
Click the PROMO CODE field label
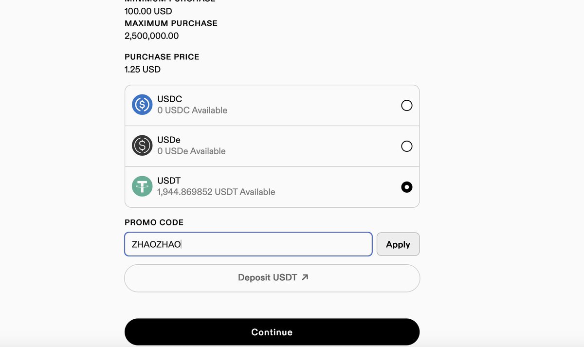(154, 222)
